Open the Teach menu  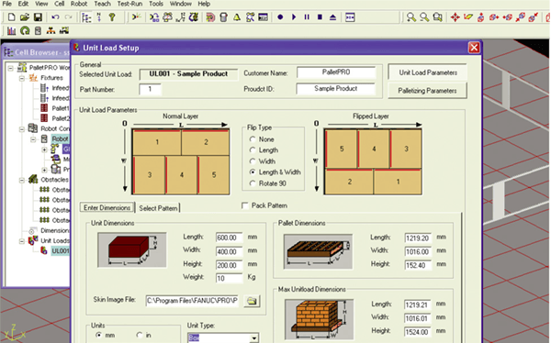click(102, 4)
